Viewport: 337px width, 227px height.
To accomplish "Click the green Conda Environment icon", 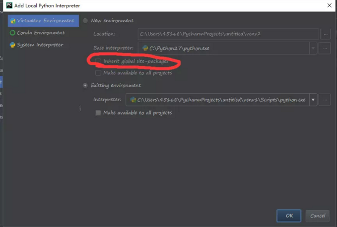I will point(12,33).
